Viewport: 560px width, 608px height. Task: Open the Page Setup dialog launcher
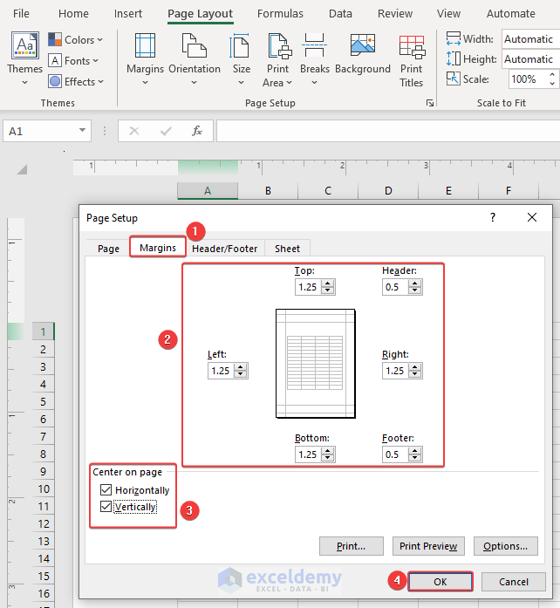click(x=429, y=103)
